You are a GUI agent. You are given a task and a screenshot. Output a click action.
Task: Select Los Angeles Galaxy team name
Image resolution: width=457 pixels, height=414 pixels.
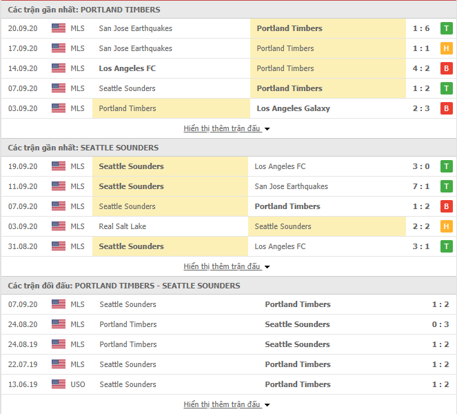tap(293, 108)
